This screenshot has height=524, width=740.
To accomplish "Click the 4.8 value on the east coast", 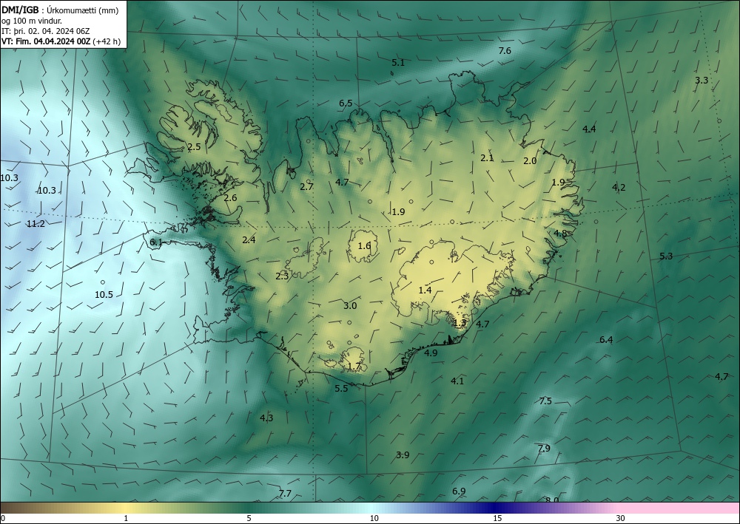I will [x=560, y=234].
